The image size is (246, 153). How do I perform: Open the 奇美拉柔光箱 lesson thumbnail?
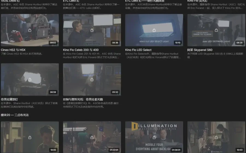(92, 80)
